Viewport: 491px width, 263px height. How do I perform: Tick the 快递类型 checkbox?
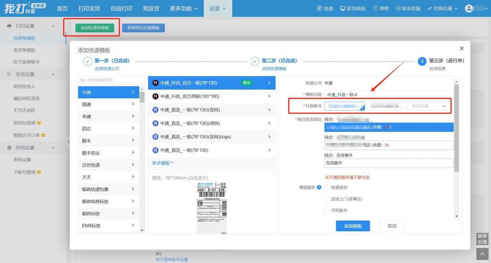click(327, 187)
